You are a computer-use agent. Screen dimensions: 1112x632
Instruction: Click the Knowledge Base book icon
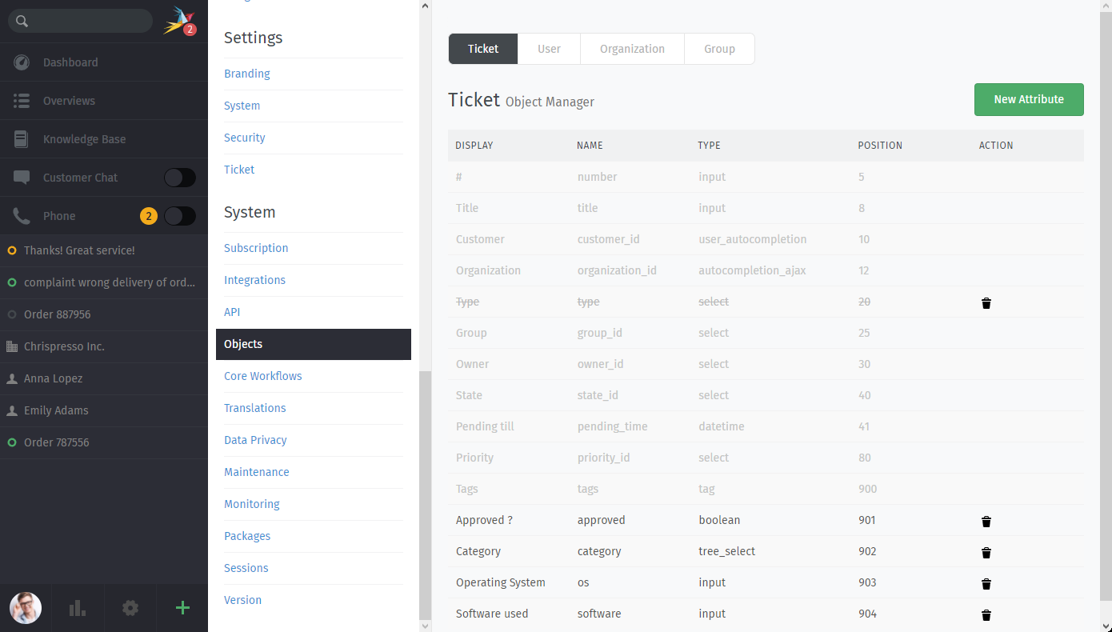(x=22, y=139)
